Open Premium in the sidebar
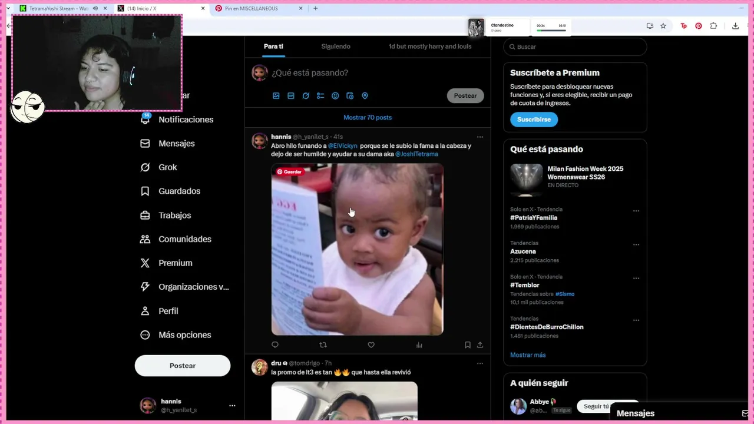 (166, 263)
